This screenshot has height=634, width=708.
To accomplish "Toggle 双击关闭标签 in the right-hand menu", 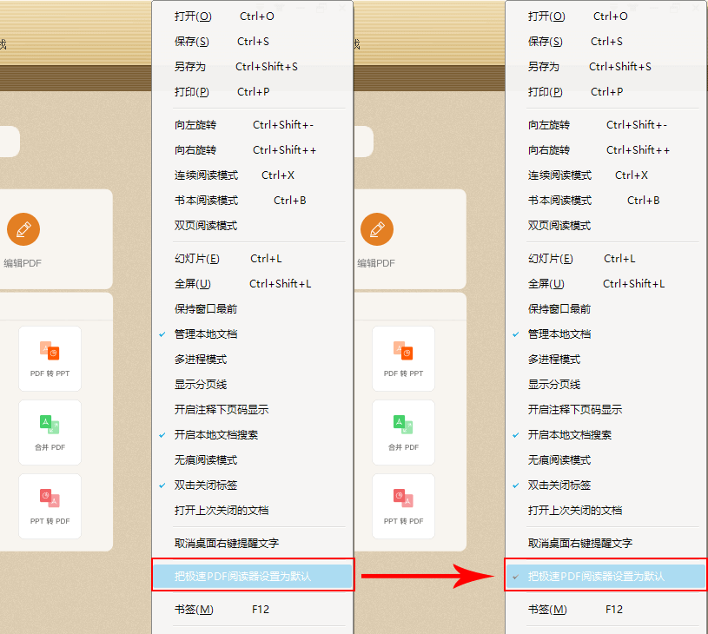I will pos(606,485).
